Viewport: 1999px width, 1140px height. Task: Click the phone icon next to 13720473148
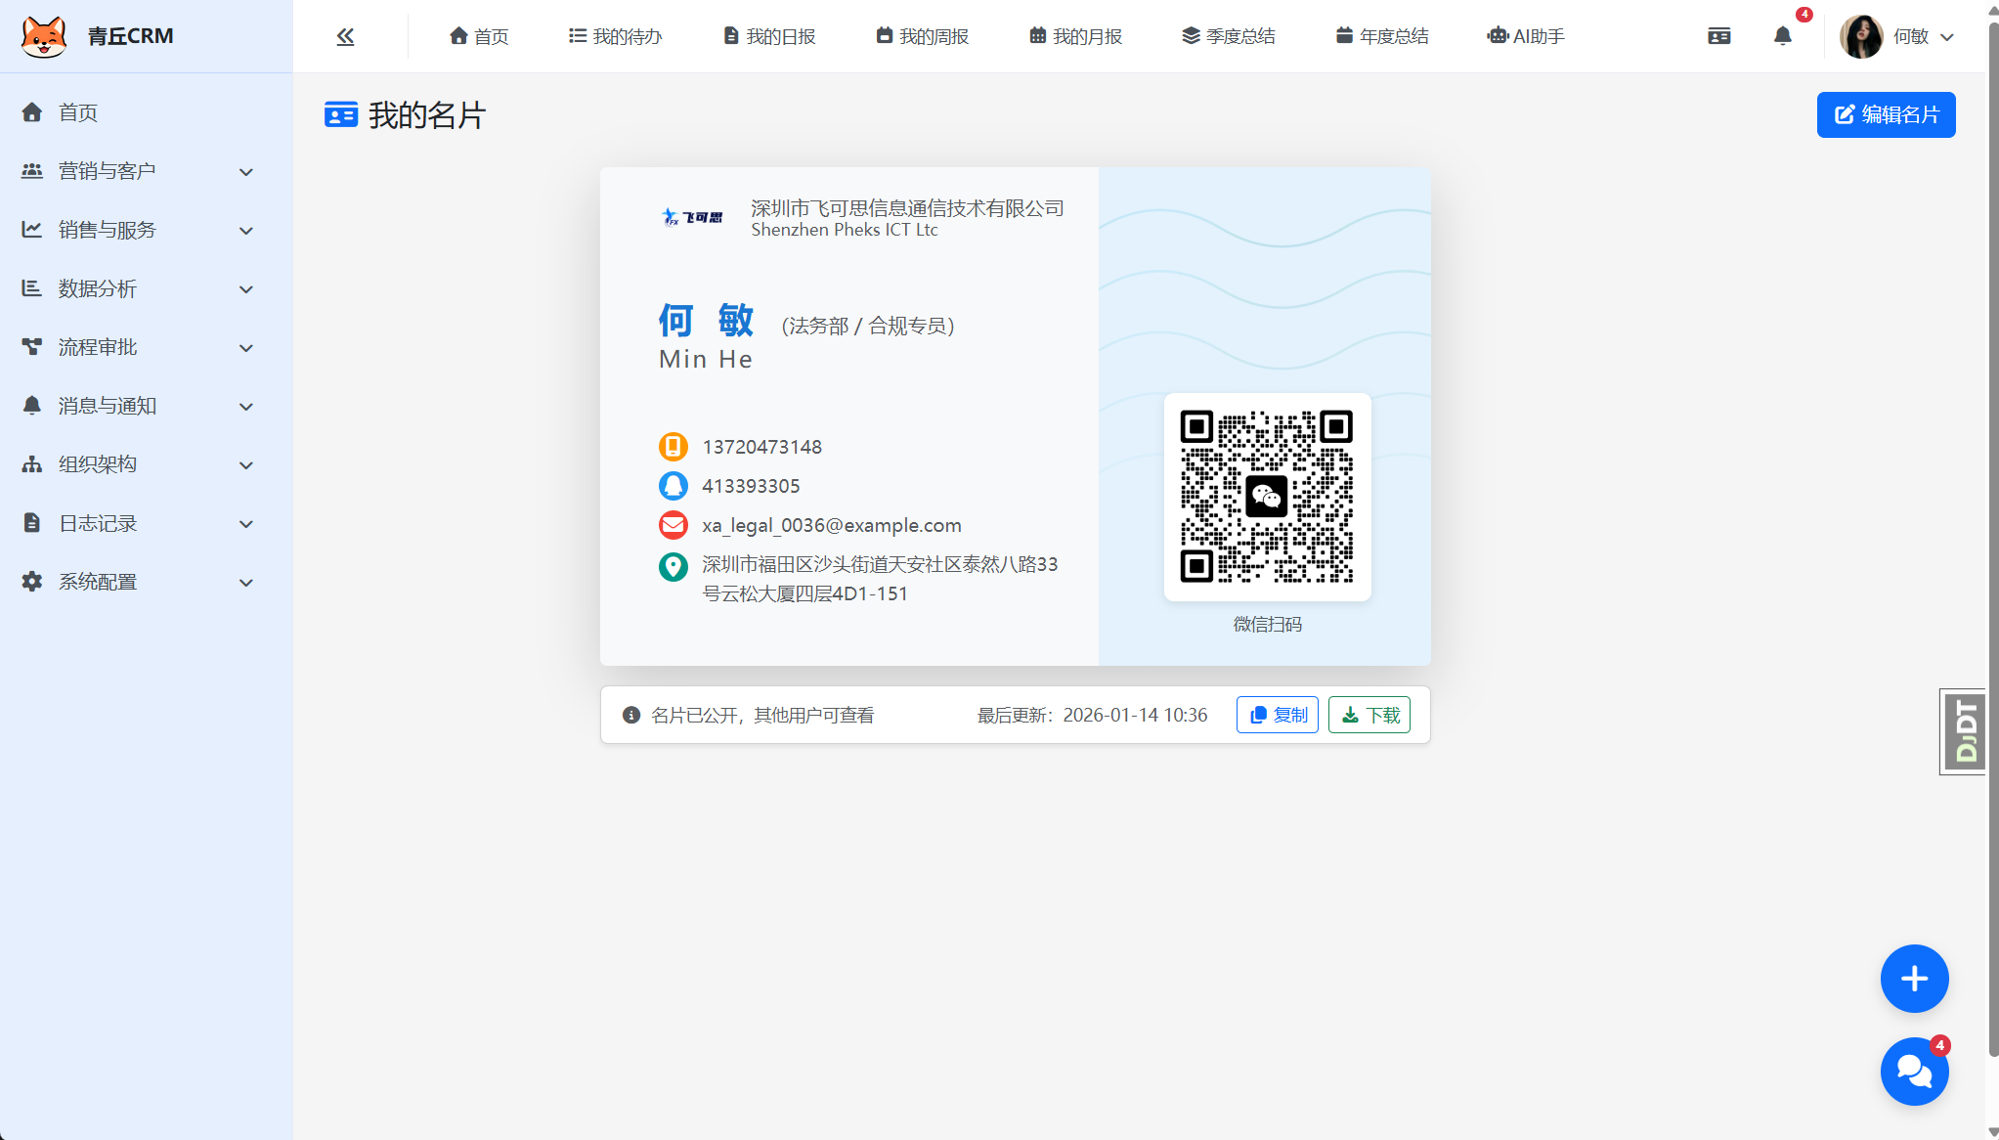click(x=673, y=447)
